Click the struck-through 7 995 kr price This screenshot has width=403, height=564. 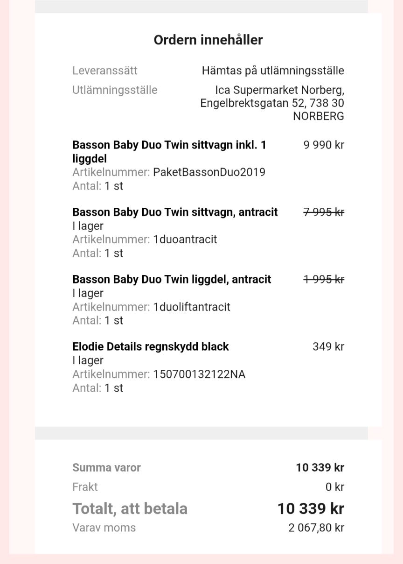pyautogui.click(x=324, y=212)
